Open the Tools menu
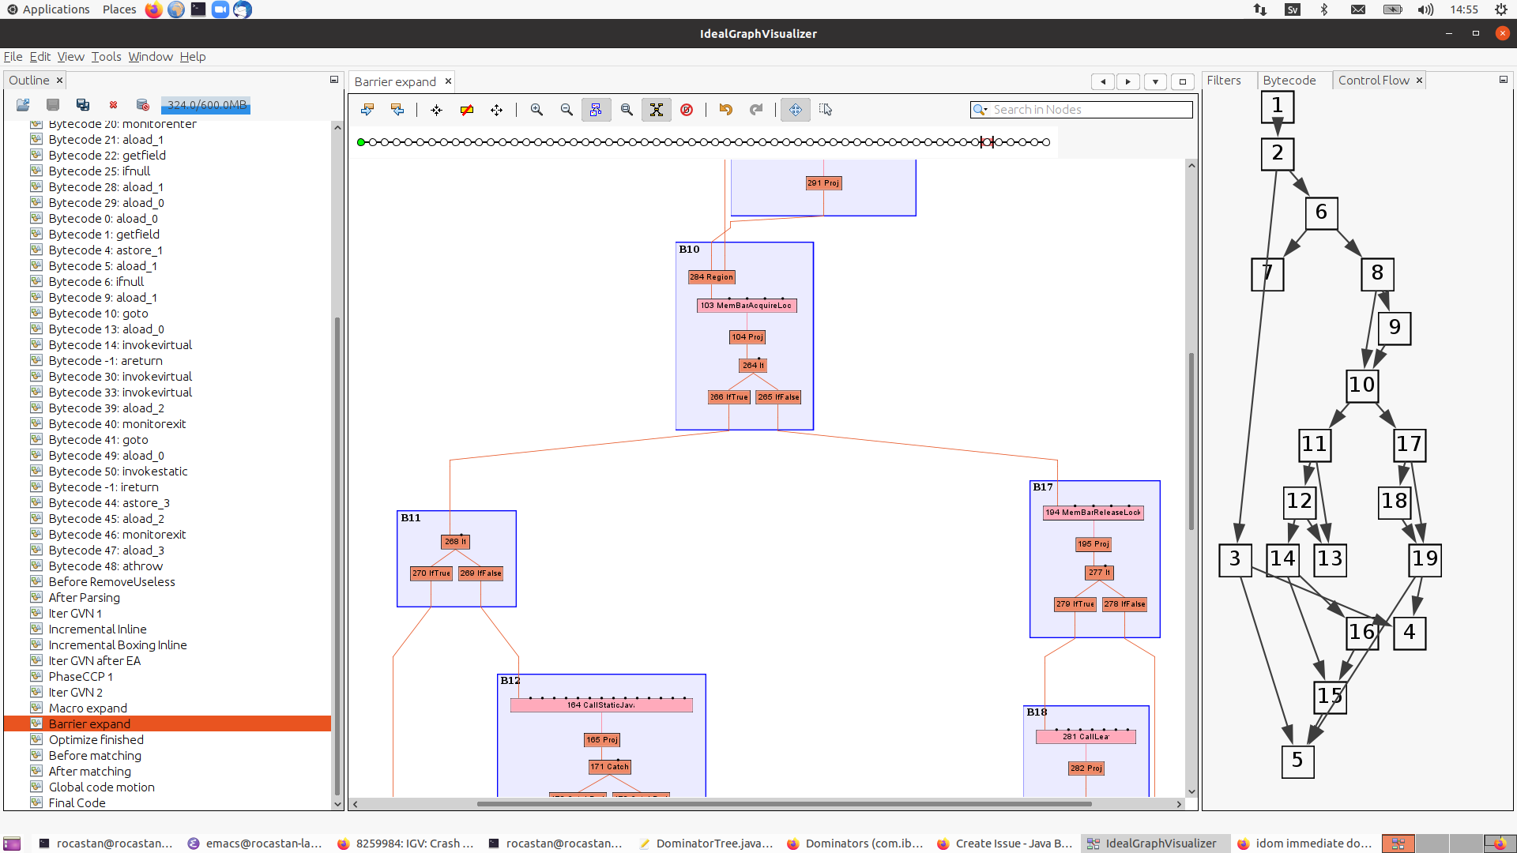The image size is (1517, 853). point(106,57)
